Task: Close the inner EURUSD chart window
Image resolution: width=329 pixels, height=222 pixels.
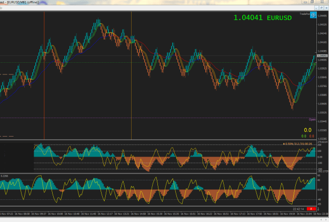Action: 326,8
